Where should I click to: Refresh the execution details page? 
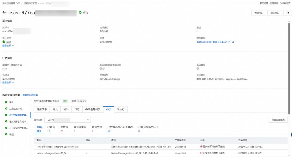(x=288, y=13)
